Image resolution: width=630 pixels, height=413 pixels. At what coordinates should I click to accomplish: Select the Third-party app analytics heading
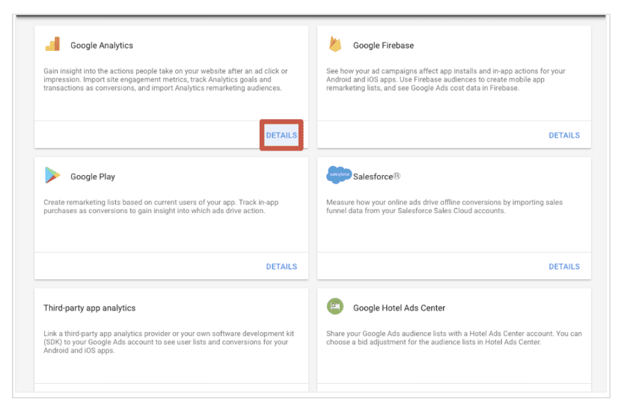pos(90,308)
